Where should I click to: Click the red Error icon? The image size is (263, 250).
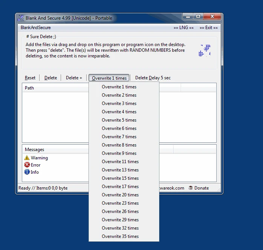[x=27, y=165]
